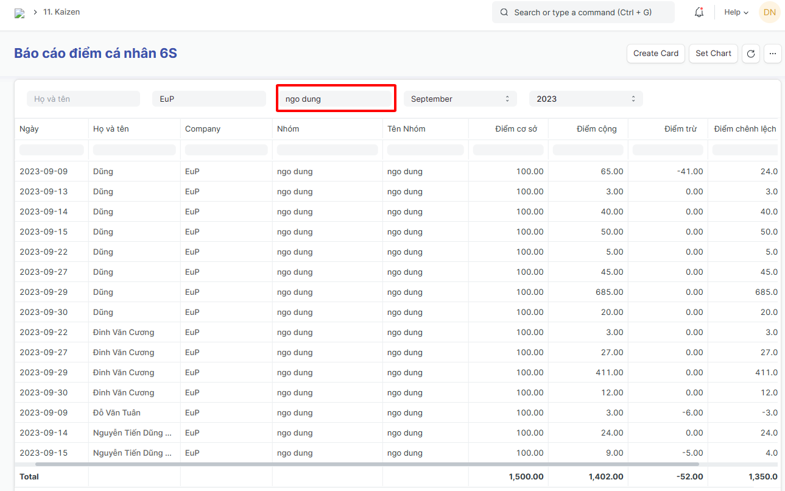Viewport: 785px width, 491px height.
Task: Navigate to 11. Kaizen breadcrumb
Action: pyautogui.click(x=62, y=12)
